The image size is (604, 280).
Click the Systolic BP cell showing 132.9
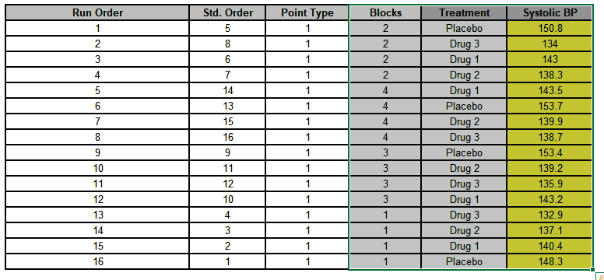(x=550, y=215)
